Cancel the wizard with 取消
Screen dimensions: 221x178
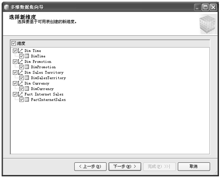[194, 166]
